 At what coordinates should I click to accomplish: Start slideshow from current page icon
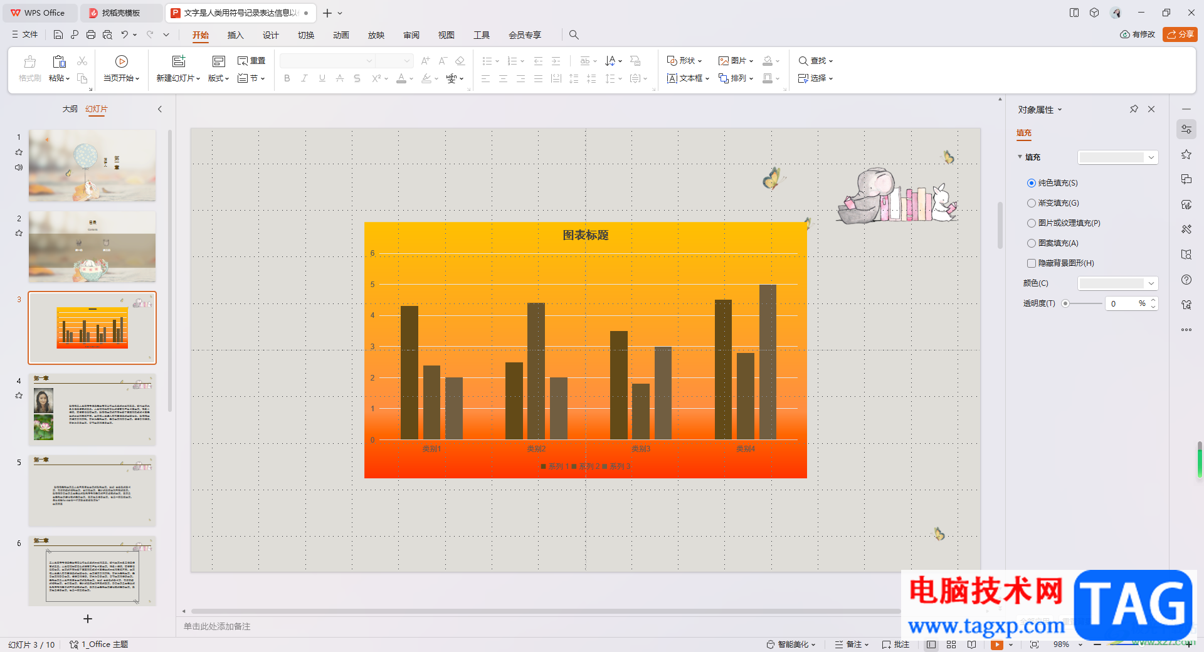(122, 61)
